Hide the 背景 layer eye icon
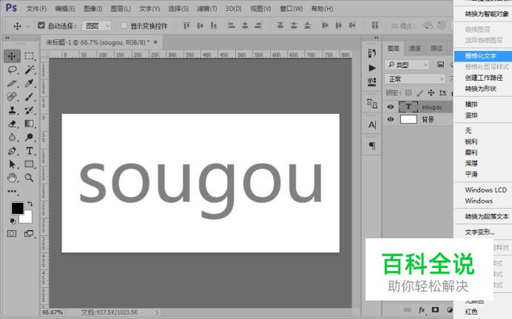Viewport: 512px width, 319px height. point(391,119)
